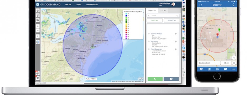Click the yellow 35 swatch in radar legend

126,24
